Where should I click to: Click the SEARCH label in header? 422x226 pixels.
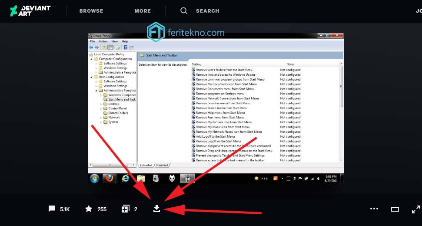point(207,11)
